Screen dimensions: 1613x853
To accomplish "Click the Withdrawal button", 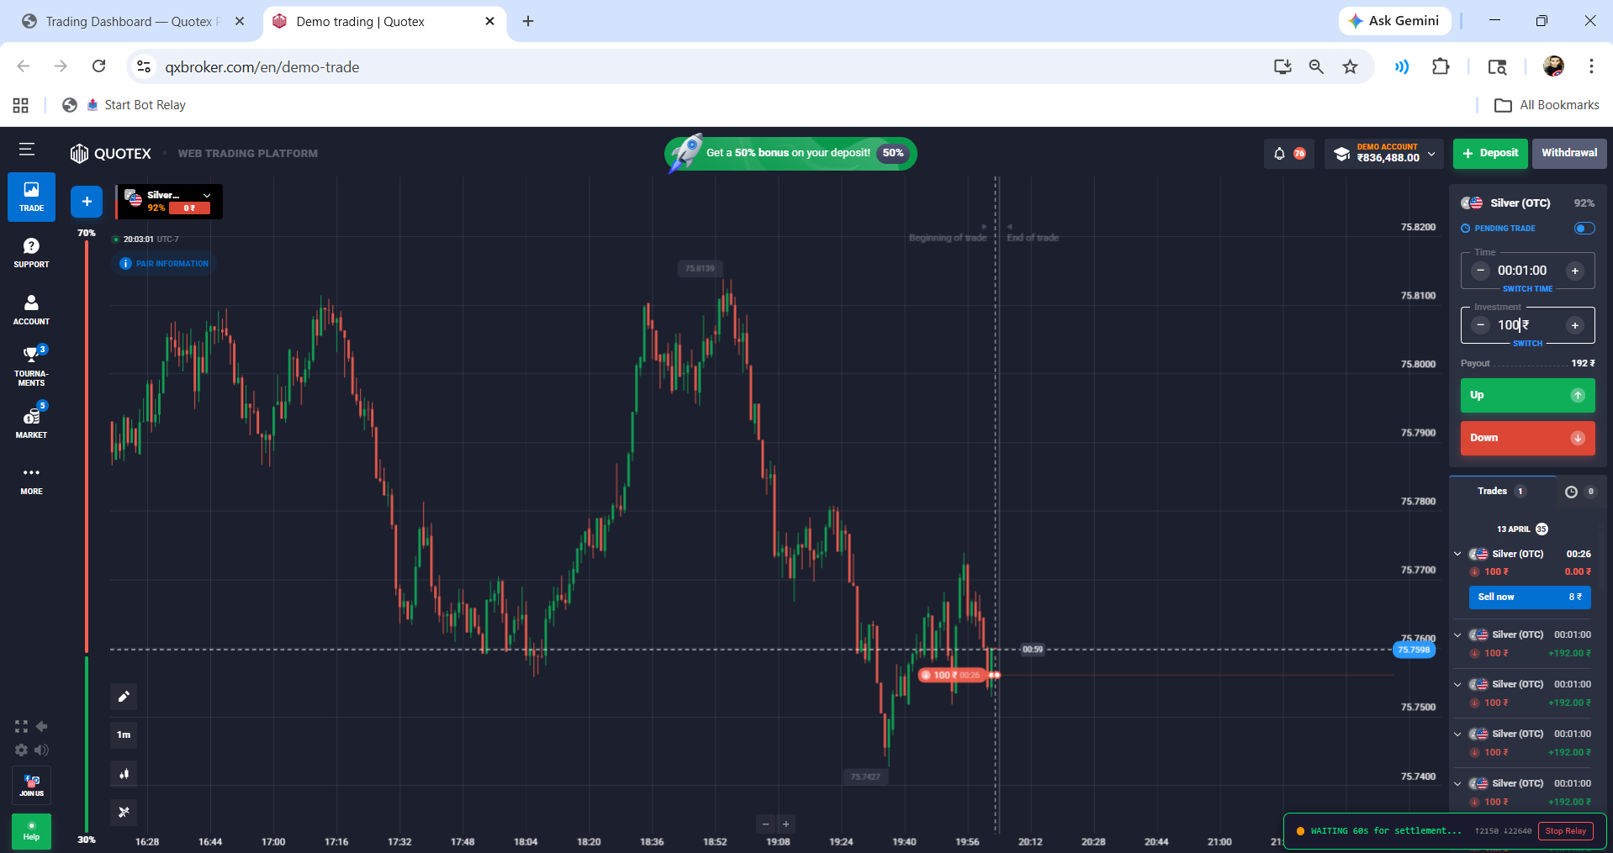I will (1569, 153).
